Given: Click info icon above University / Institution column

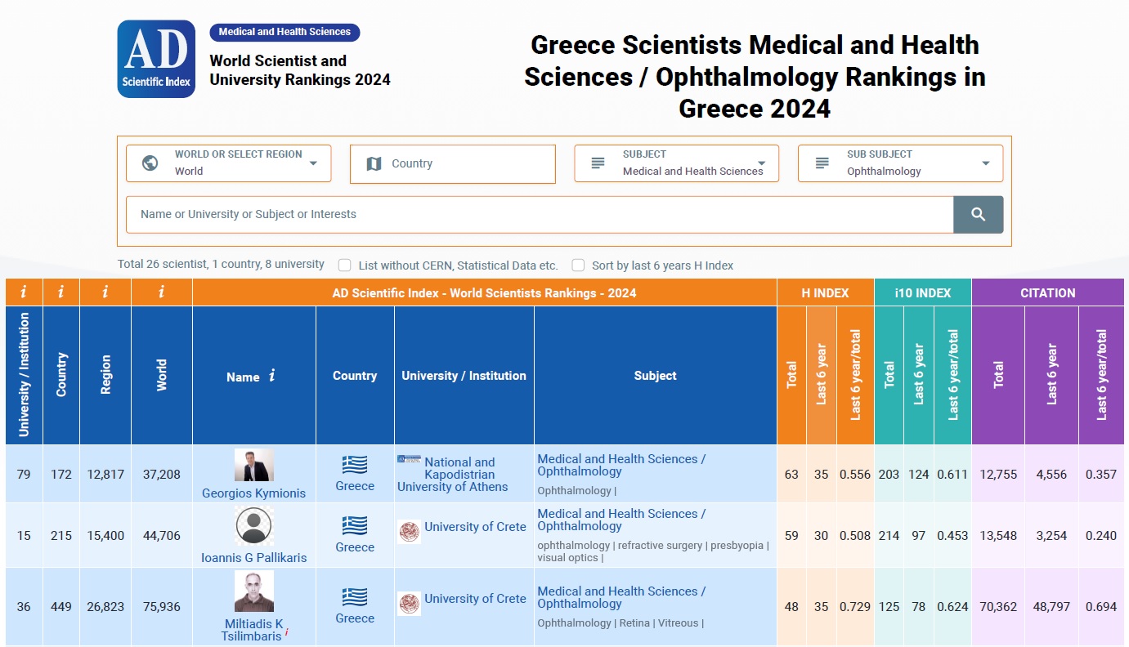Looking at the screenshot, I should click(x=24, y=292).
